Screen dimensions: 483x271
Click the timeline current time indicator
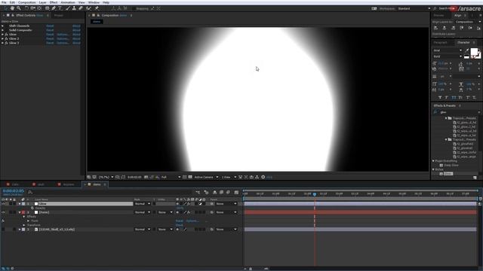[315, 194]
